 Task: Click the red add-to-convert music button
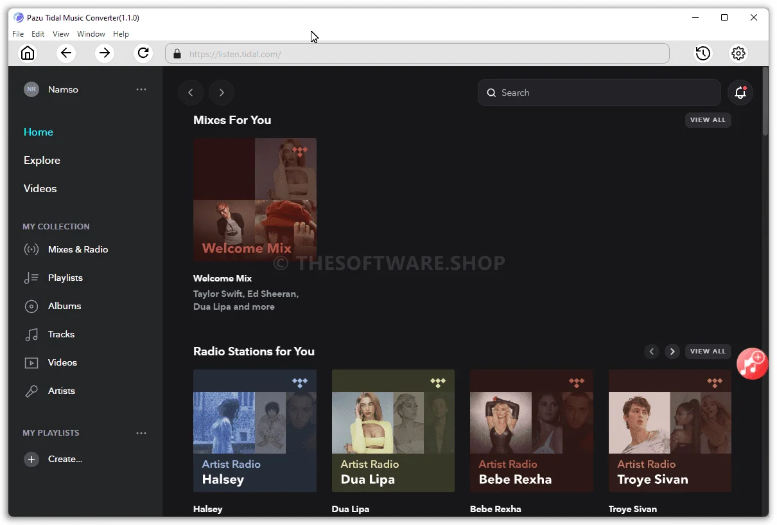click(x=752, y=364)
